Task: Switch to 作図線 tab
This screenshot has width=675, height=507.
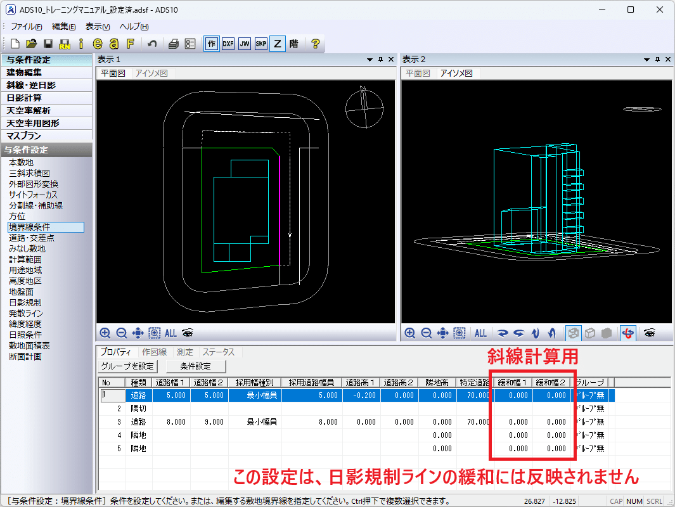Action: pyautogui.click(x=155, y=352)
